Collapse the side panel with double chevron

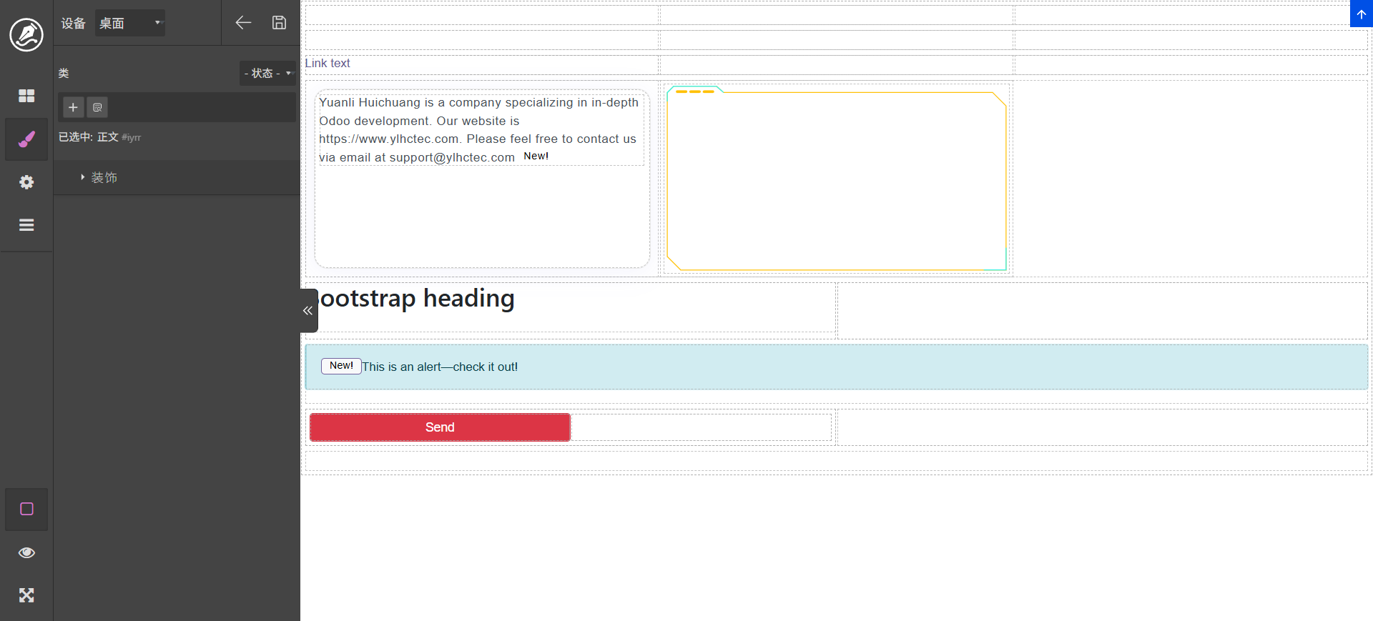308,311
